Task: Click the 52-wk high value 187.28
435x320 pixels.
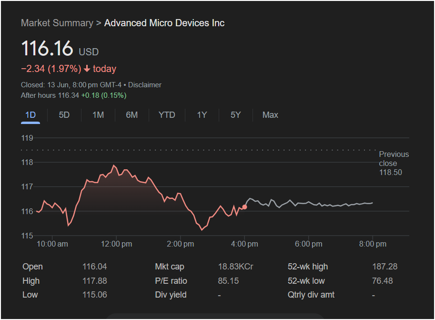Action: (385, 267)
